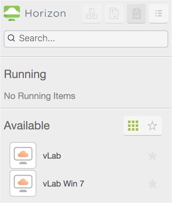Select the Running section heading
This screenshot has height=203, width=172.
pos(25,75)
